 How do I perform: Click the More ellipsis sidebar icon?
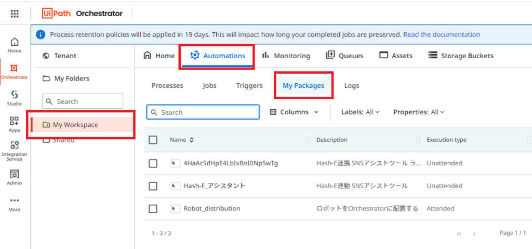click(x=14, y=204)
